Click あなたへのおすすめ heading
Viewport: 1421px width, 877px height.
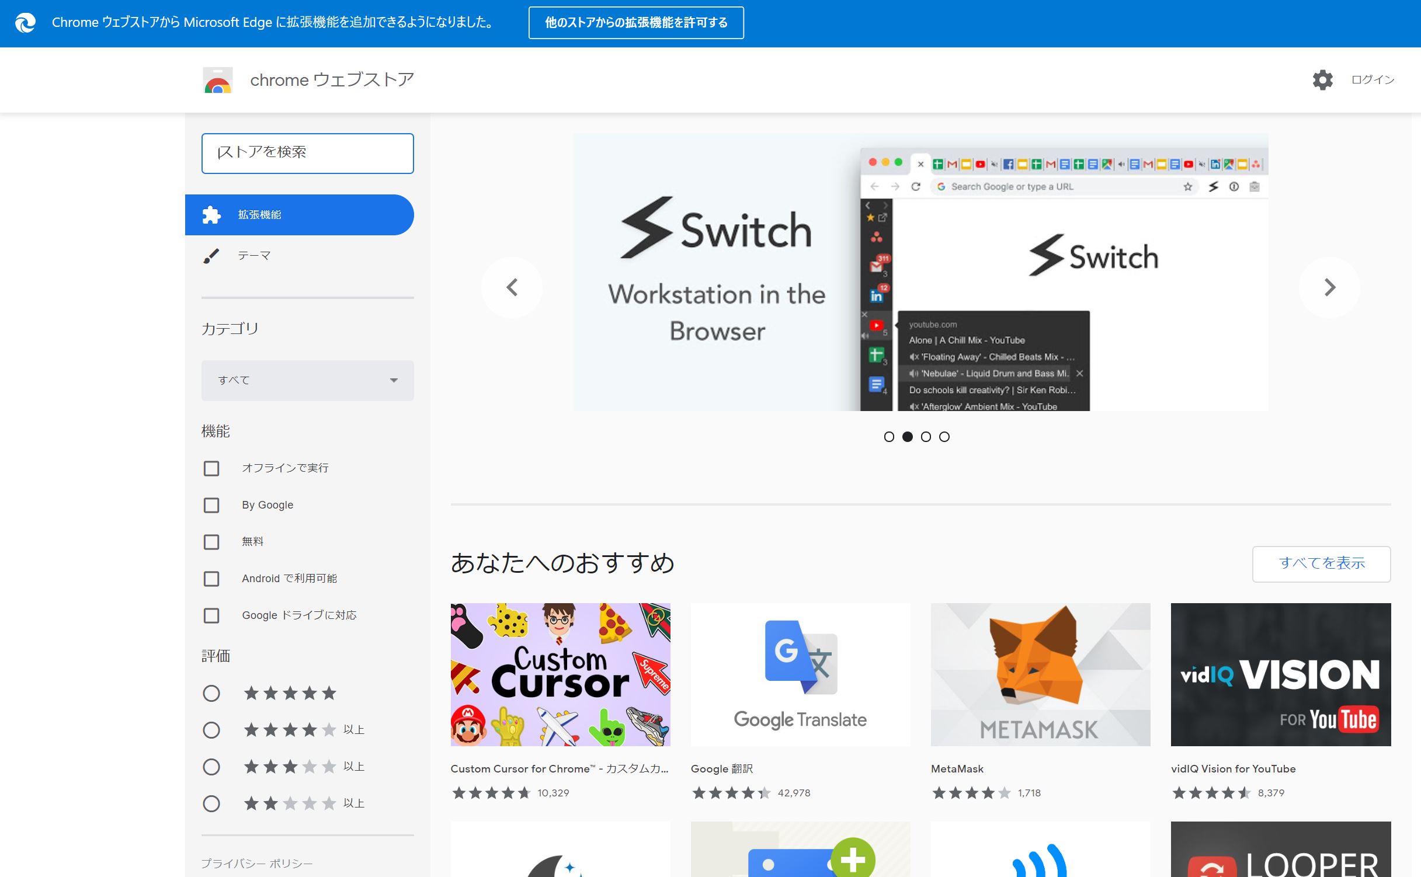[562, 563]
